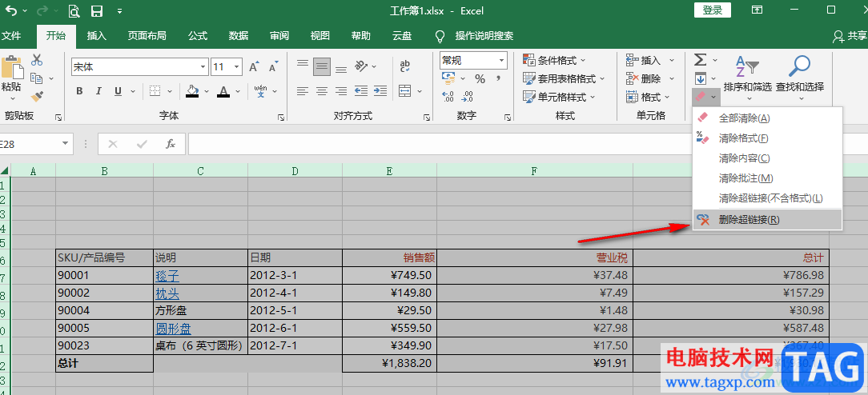Click the Insert Function fx icon
868x395 pixels.
tap(171, 144)
